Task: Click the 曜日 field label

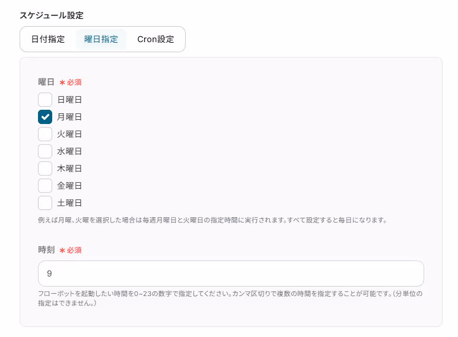Action: [x=46, y=82]
